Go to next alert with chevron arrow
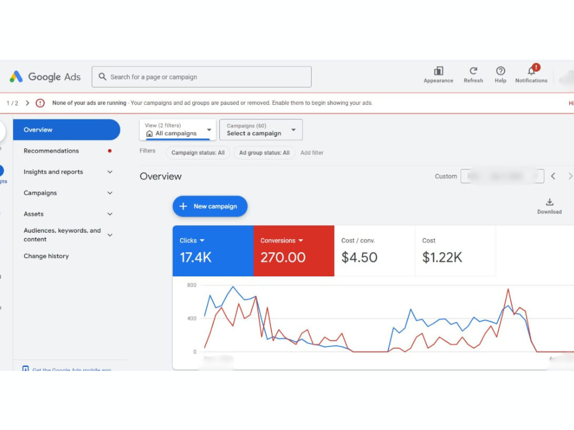 pos(28,103)
